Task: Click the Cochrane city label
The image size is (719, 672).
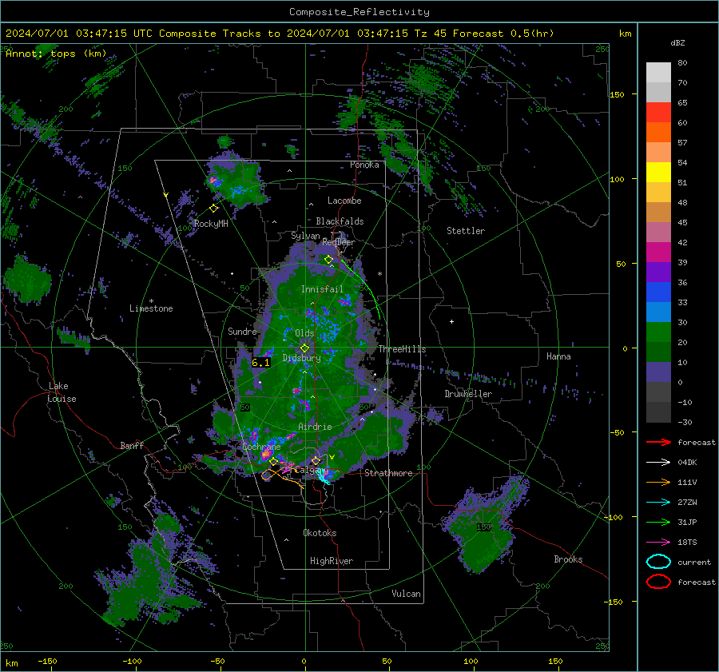Action: tap(261, 447)
